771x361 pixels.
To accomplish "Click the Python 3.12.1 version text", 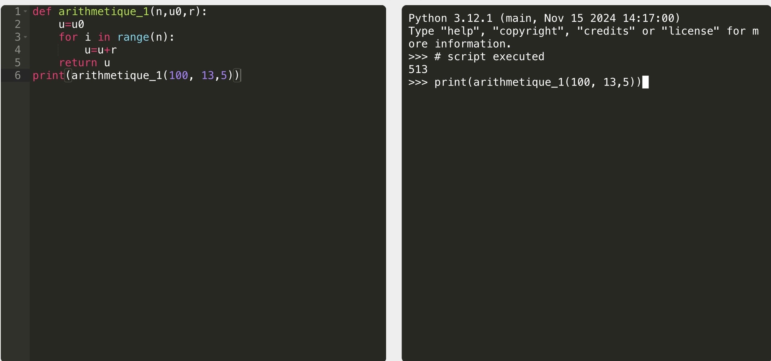I will (x=450, y=18).
